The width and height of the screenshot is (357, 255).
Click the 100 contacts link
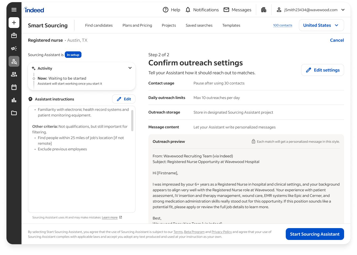click(x=283, y=25)
